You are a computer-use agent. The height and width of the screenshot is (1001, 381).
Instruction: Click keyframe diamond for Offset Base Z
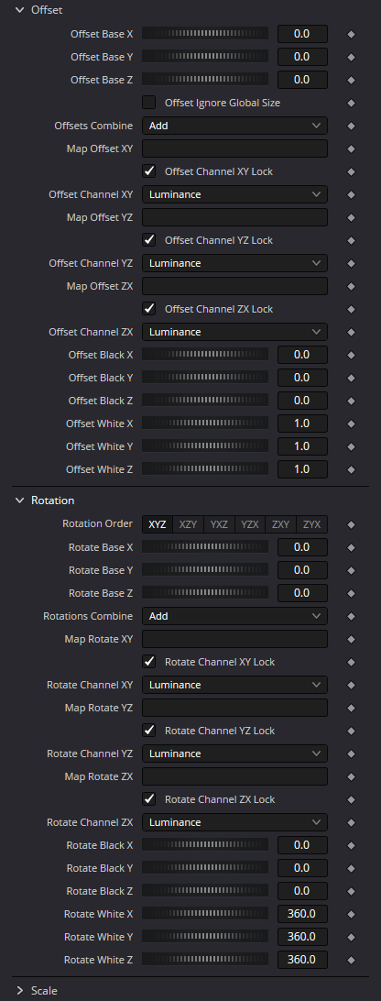[351, 80]
